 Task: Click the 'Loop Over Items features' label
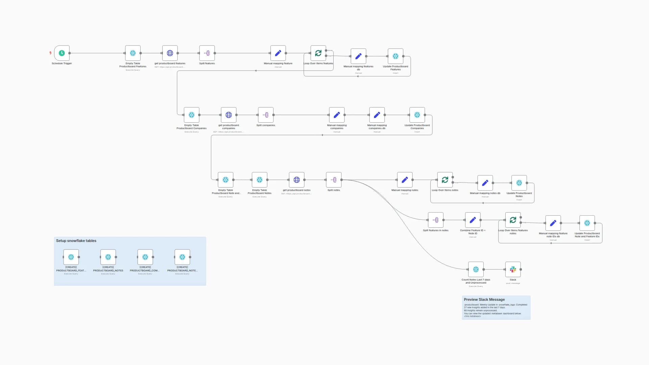(x=318, y=64)
